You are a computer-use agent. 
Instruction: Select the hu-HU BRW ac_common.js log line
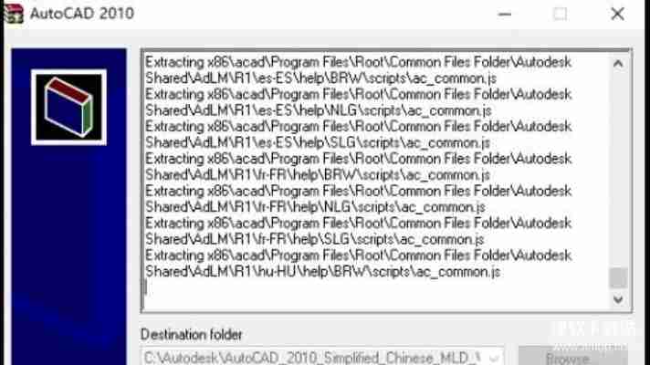coord(358,264)
